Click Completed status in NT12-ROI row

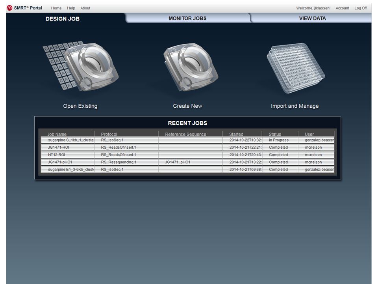tap(278, 155)
